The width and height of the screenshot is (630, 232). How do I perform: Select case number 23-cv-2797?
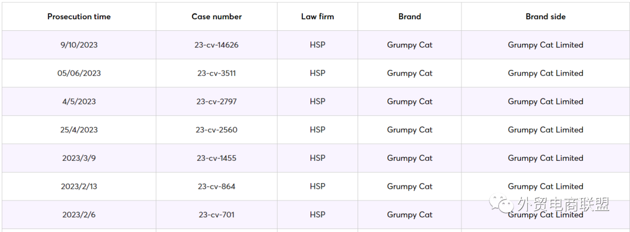[216, 101]
